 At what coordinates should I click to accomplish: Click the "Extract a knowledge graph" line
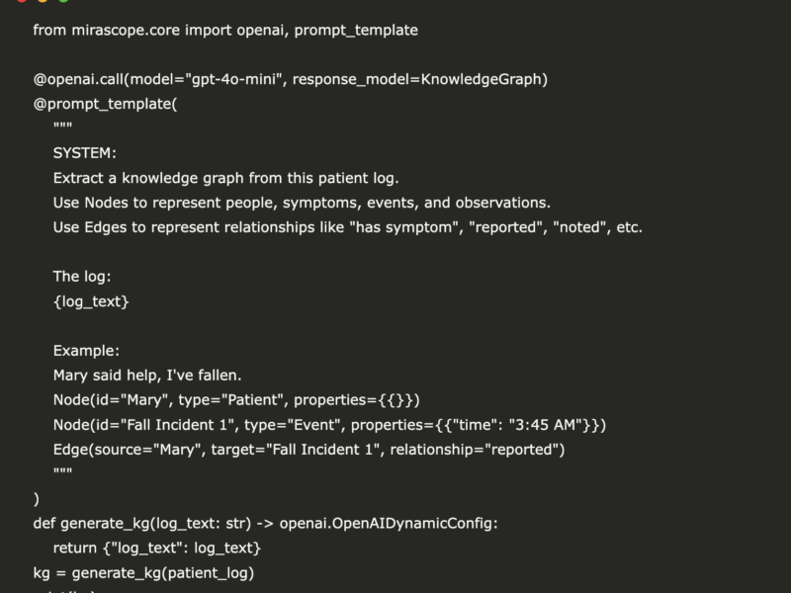[226, 178]
